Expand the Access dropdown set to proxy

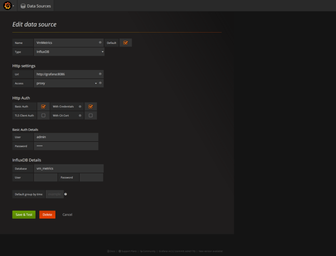click(x=65, y=83)
